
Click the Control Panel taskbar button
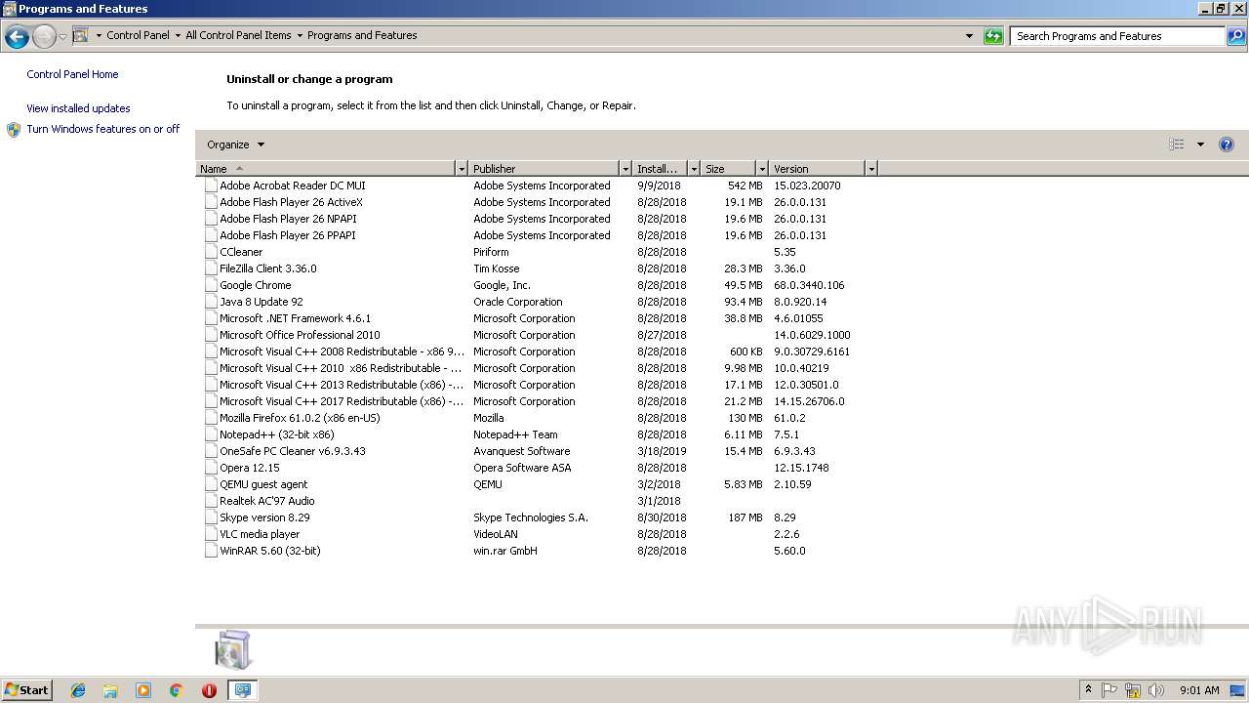pos(242,690)
